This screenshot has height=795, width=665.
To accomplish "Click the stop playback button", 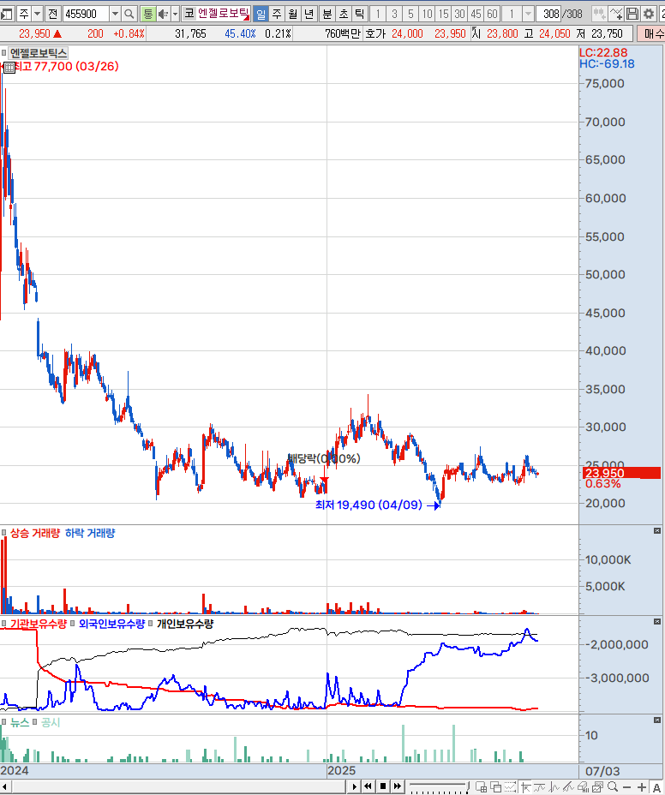I will [383, 787].
